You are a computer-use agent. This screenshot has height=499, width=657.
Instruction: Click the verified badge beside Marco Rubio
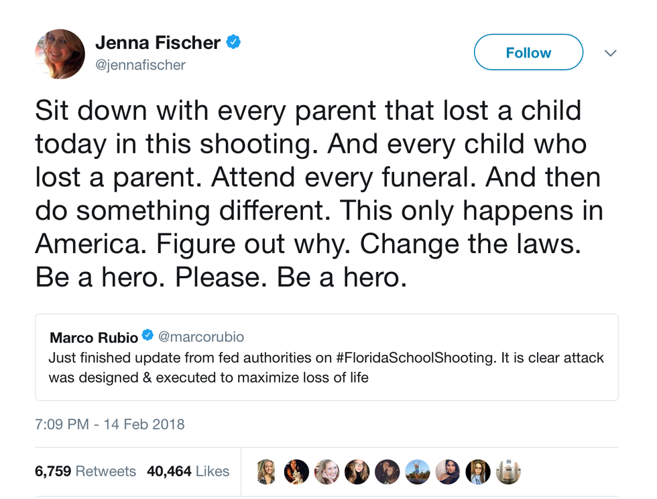[147, 336]
